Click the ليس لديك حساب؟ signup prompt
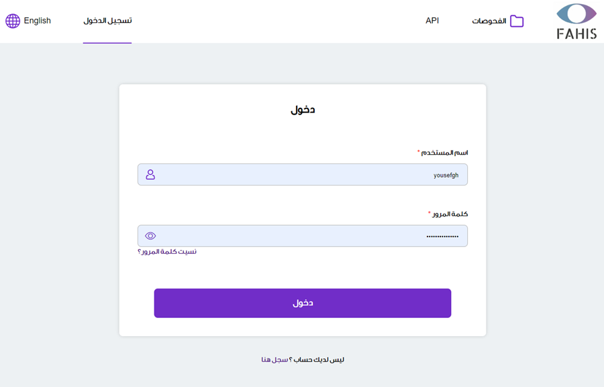Screen dimensions: 604x387 coord(315,359)
